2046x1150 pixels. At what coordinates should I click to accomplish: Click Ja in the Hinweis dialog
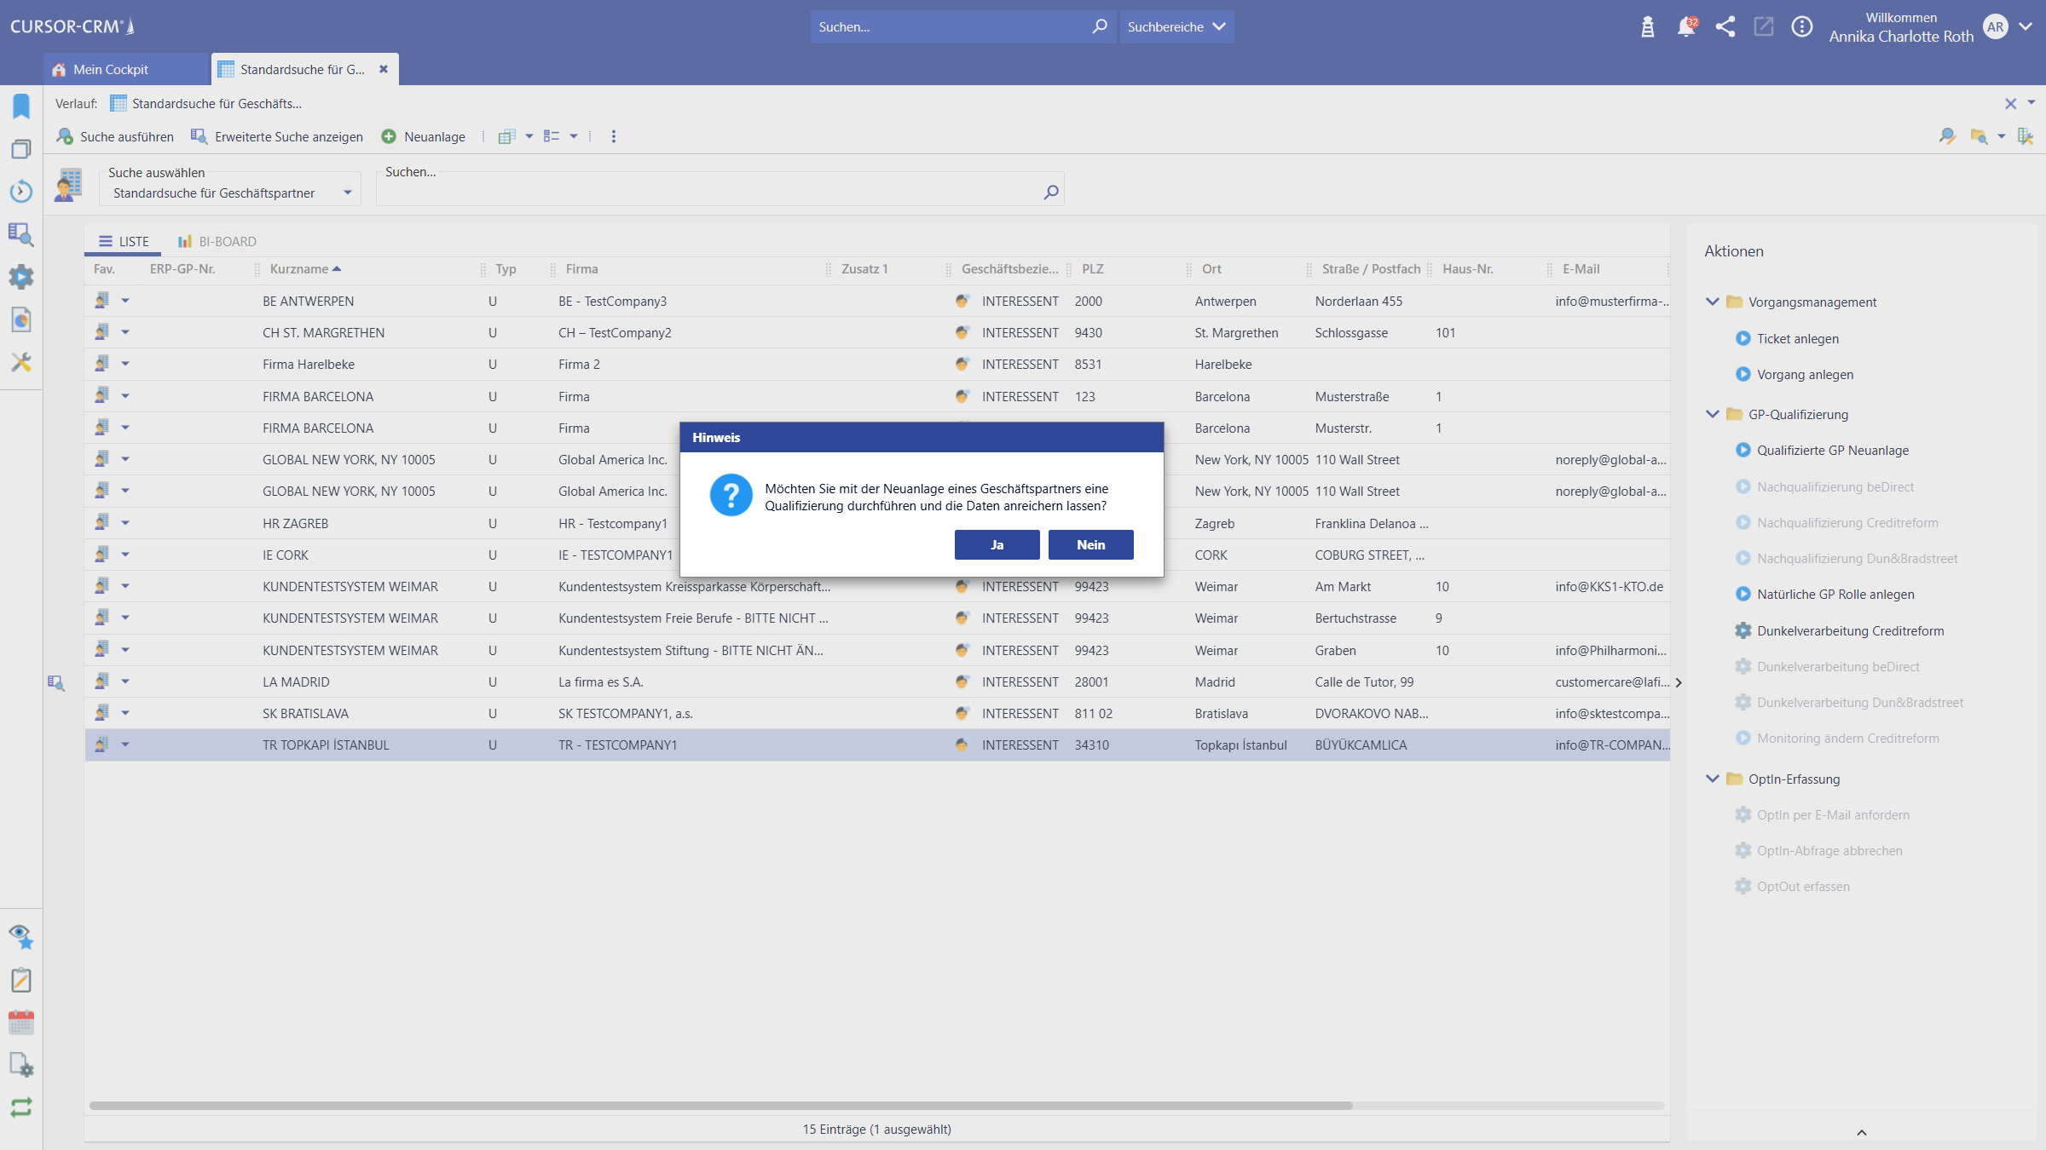pos(997,544)
